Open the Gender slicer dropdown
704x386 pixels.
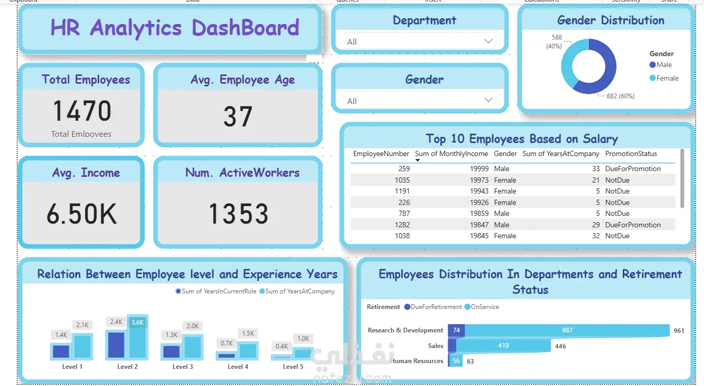point(419,101)
